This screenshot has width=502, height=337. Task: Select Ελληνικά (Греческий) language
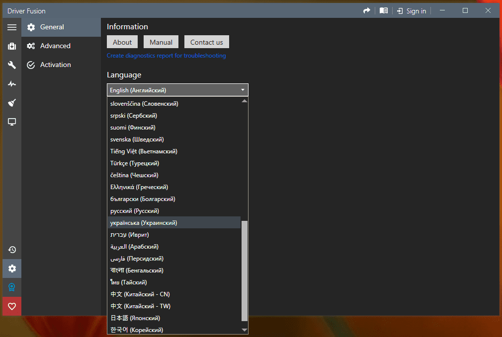coord(174,187)
